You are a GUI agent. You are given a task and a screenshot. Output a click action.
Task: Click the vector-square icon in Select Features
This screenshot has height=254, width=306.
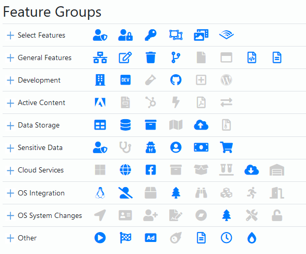click(x=176, y=35)
